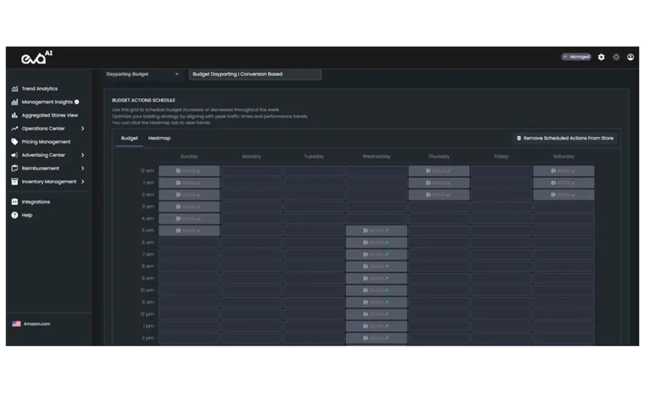Viewport: 645px width, 394px height.
Task: Click Remove Scheduled Actions From Store
Action: click(x=565, y=138)
